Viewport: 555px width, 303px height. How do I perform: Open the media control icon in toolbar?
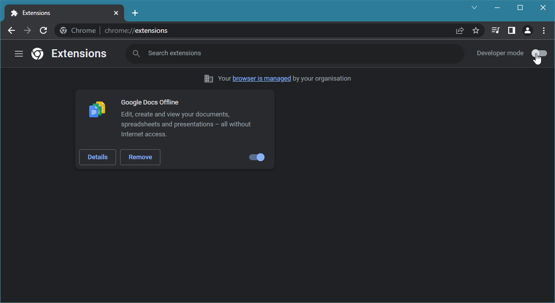496,30
